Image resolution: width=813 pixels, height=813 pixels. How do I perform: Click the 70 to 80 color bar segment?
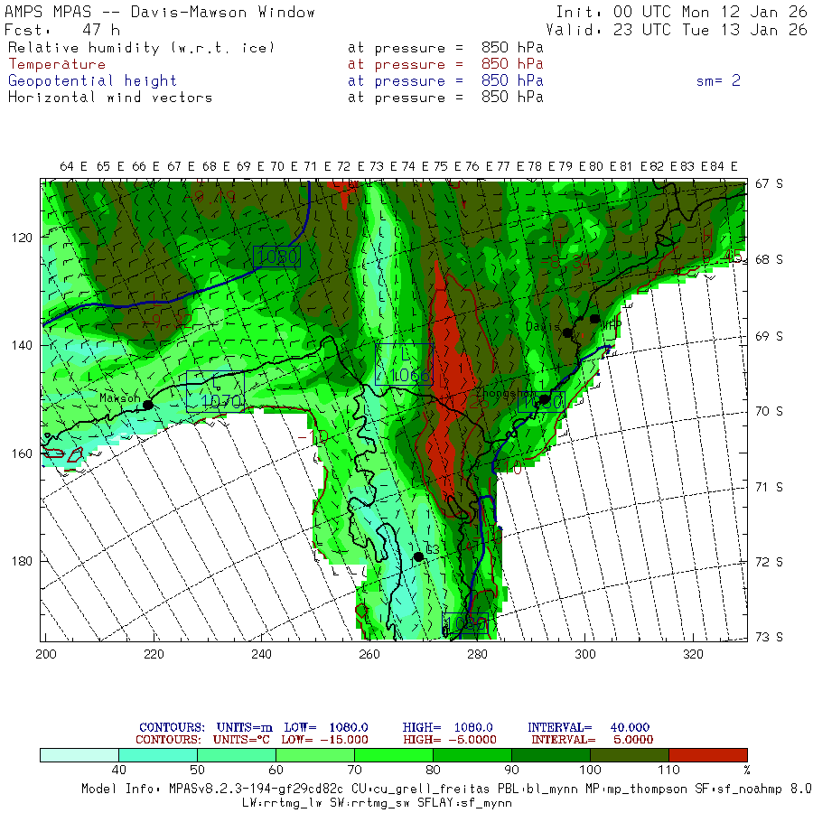pyautogui.click(x=394, y=755)
